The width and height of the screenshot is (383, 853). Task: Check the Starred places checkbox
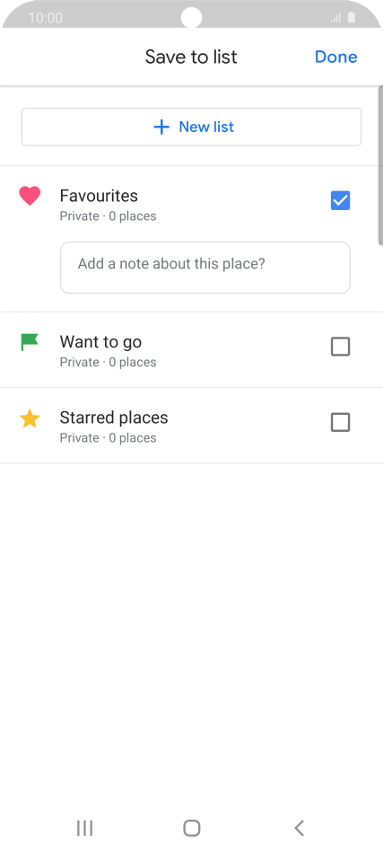[x=341, y=422]
